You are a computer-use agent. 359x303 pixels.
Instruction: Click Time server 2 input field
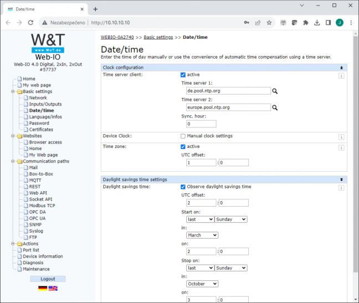[228, 107]
